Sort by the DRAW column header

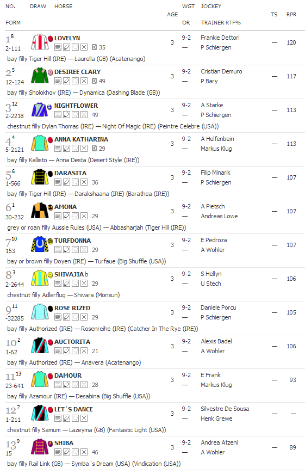(38, 7)
